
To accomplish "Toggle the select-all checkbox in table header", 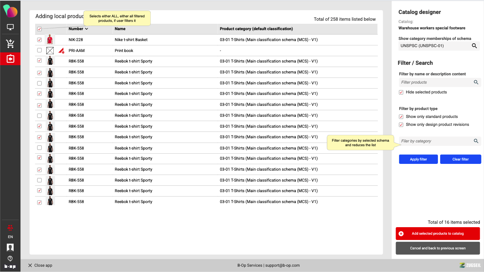I will point(40,29).
